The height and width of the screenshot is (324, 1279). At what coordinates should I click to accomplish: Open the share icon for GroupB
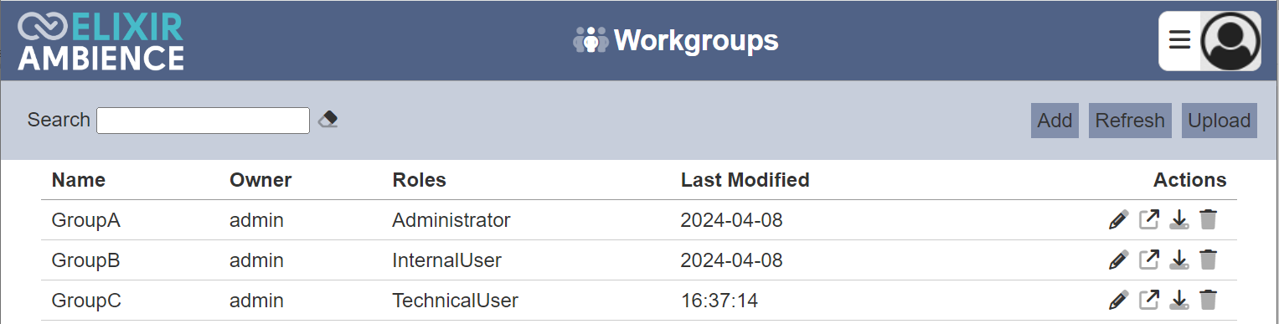[1149, 260]
